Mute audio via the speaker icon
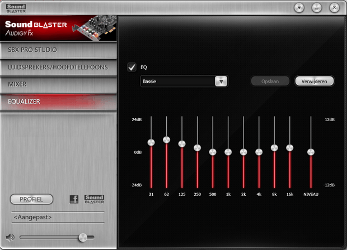Image resolution: width=347 pixels, height=250 pixels. (x=10, y=237)
